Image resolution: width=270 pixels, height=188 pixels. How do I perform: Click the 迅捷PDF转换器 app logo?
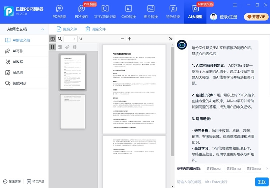click(9, 11)
